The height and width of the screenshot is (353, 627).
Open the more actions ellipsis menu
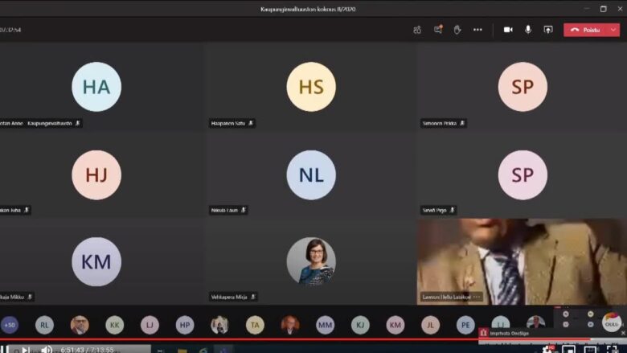click(x=477, y=30)
